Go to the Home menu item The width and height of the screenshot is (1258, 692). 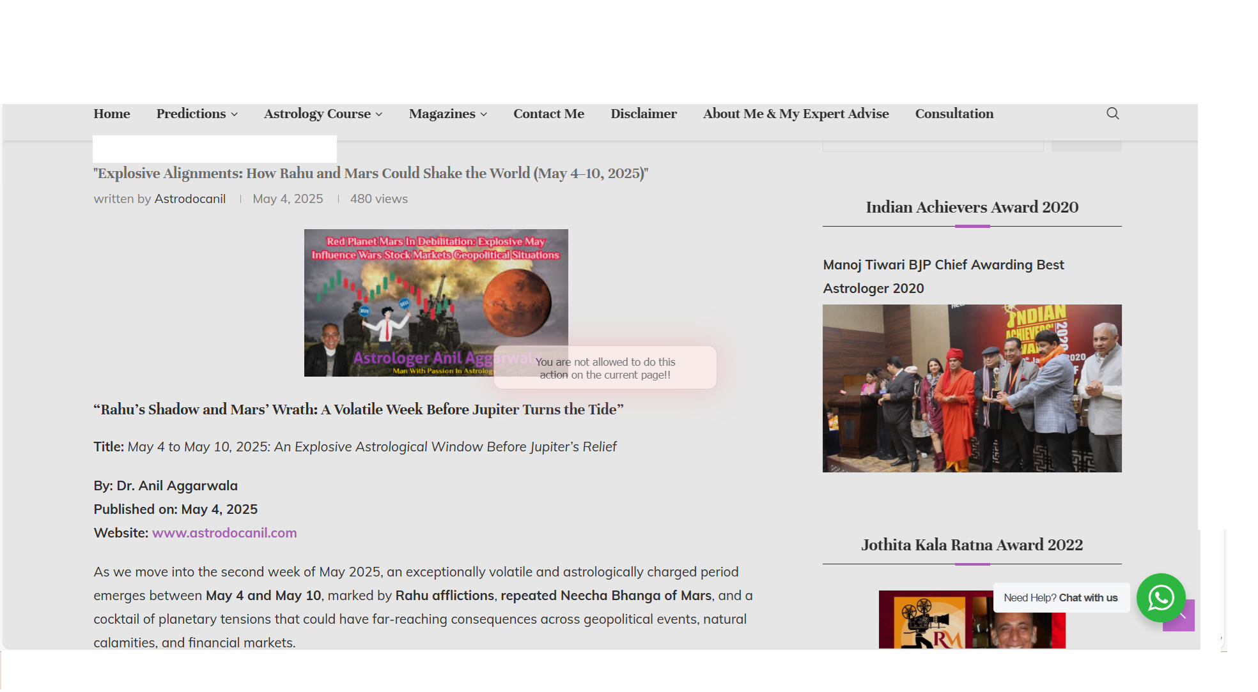(112, 114)
